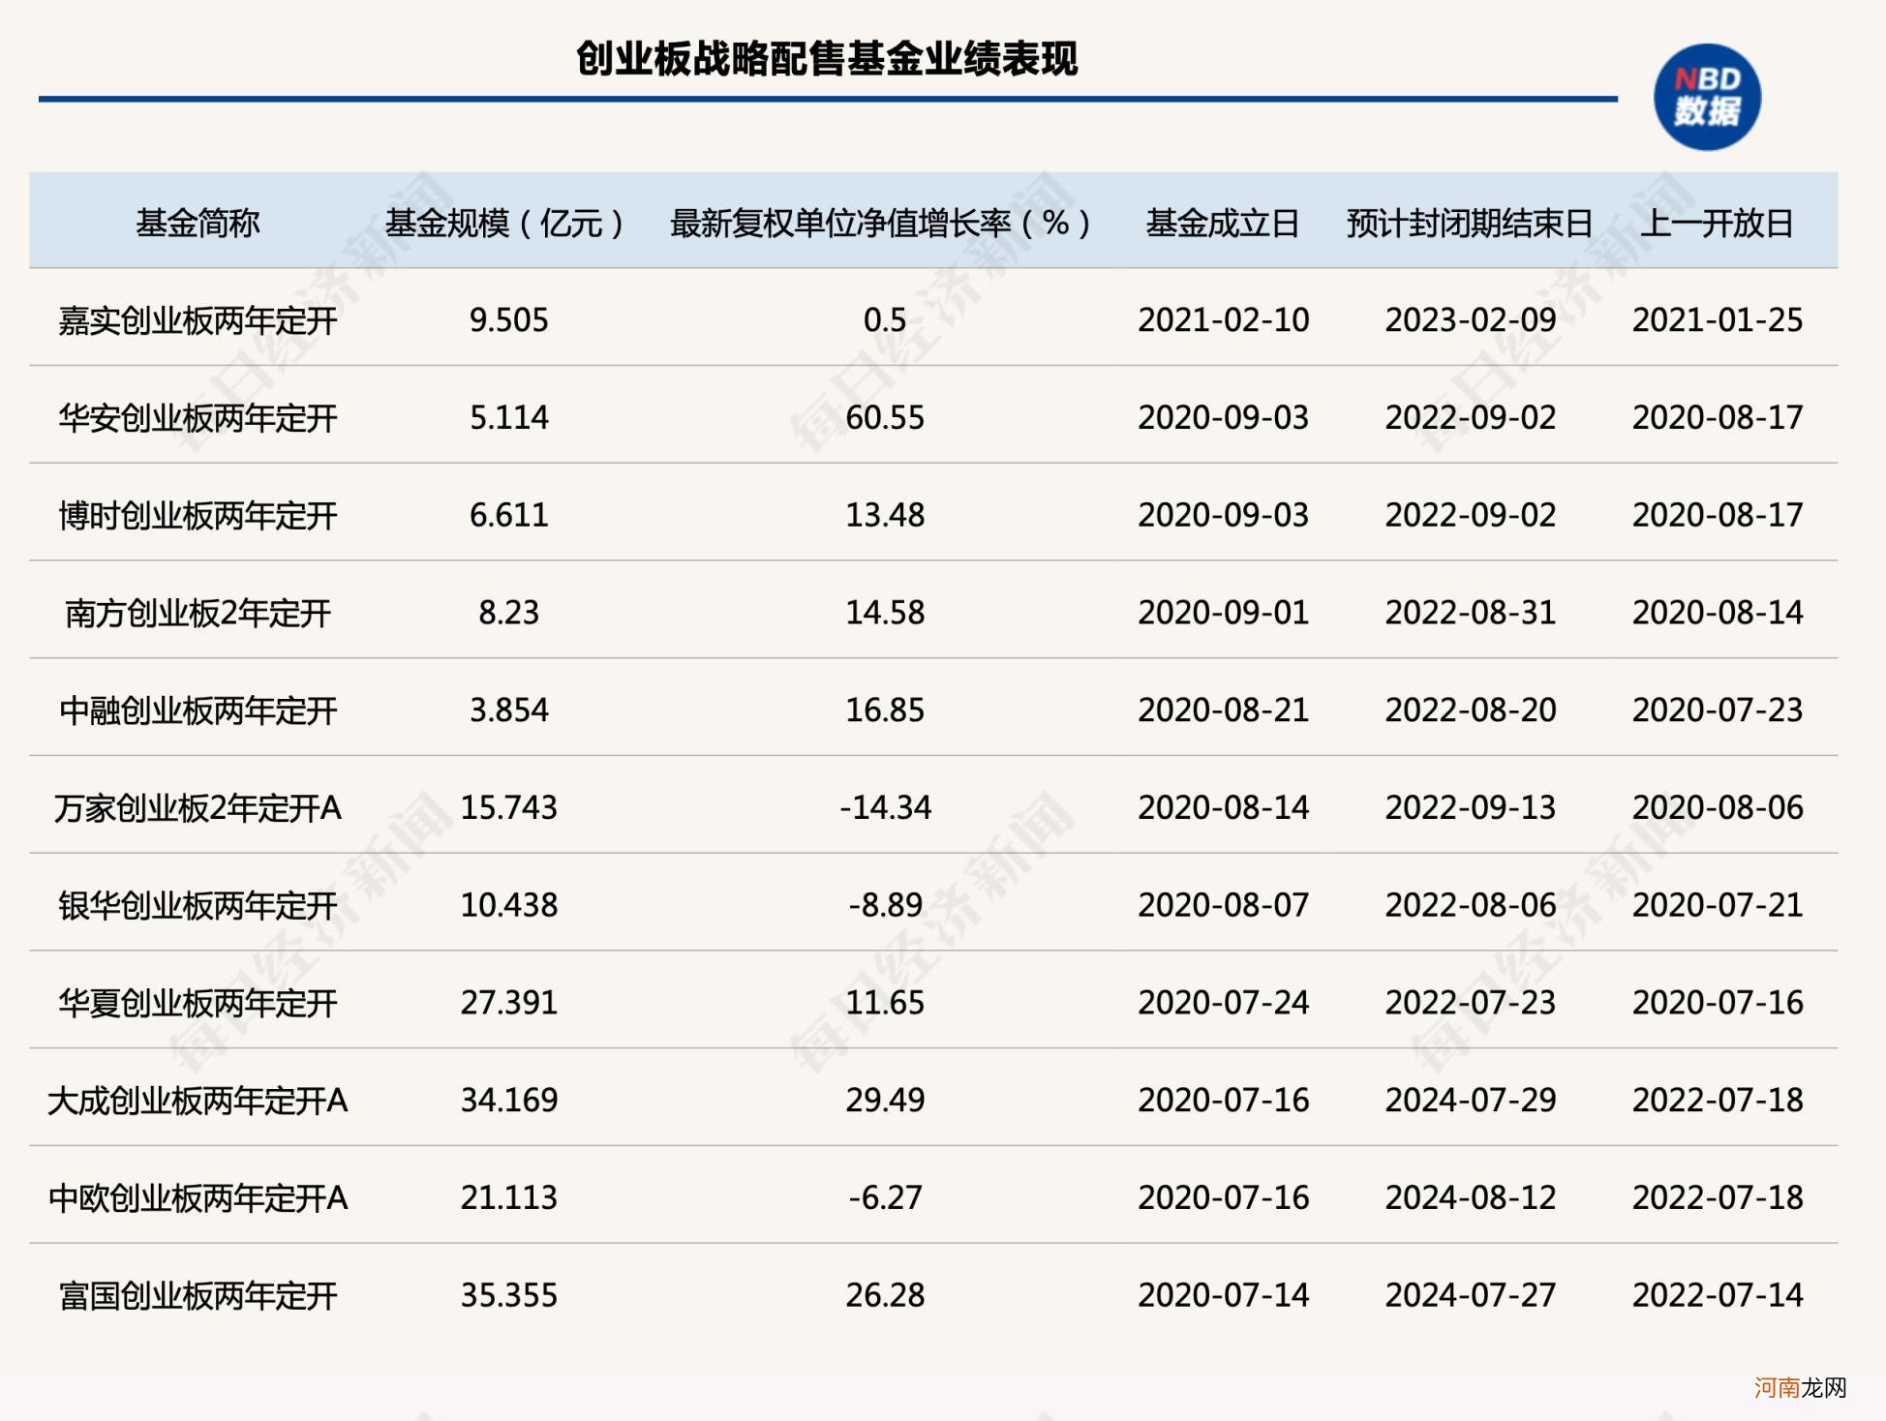The height and width of the screenshot is (1421, 1886).
Task: Click fund name 银华创业板两年定开
Action: 198,906
